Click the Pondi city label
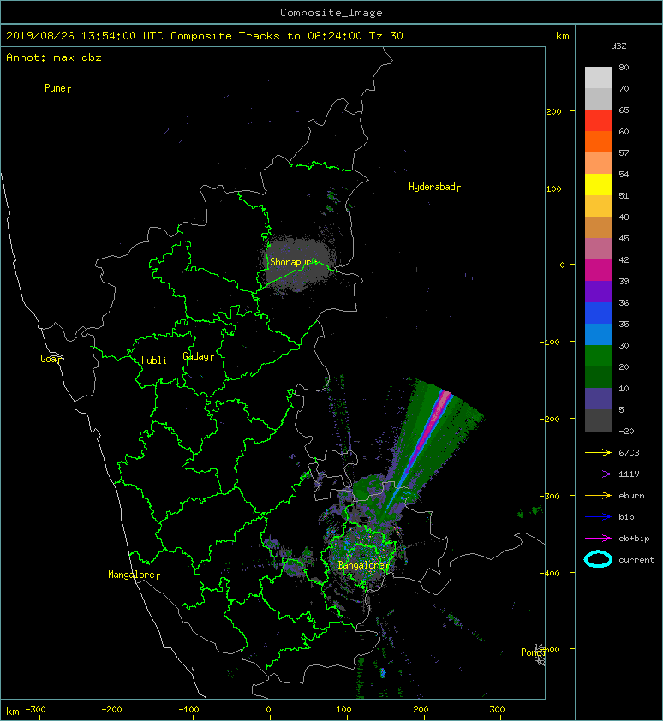This screenshot has width=663, height=721. coord(532,652)
